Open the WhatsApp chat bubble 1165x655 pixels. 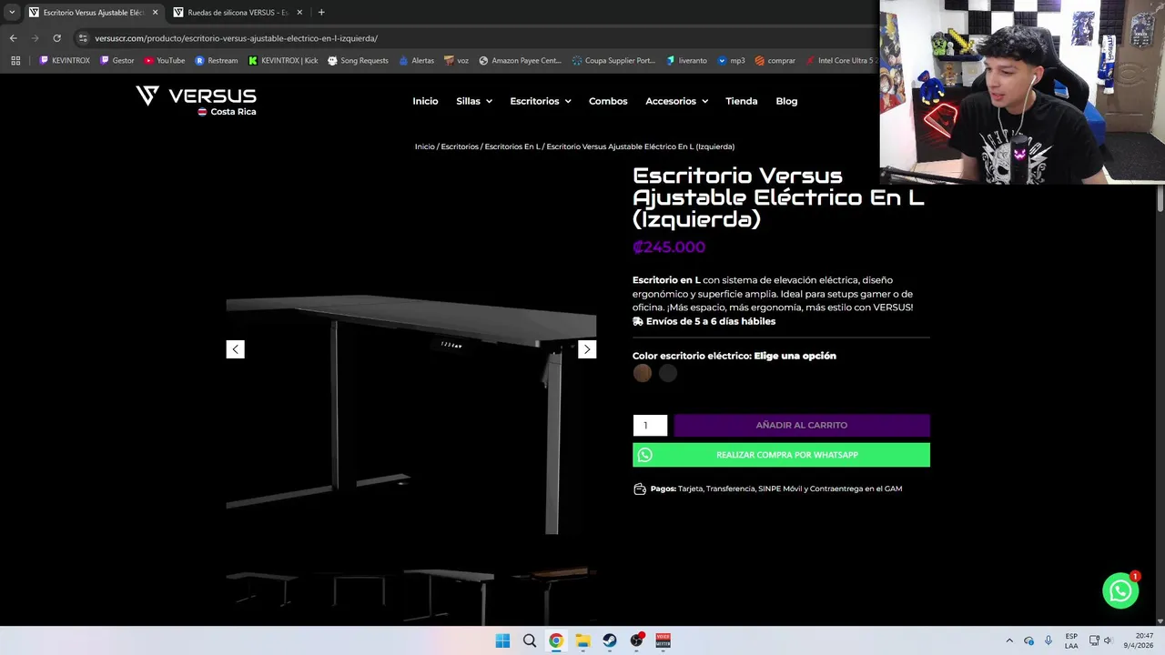click(1120, 590)
